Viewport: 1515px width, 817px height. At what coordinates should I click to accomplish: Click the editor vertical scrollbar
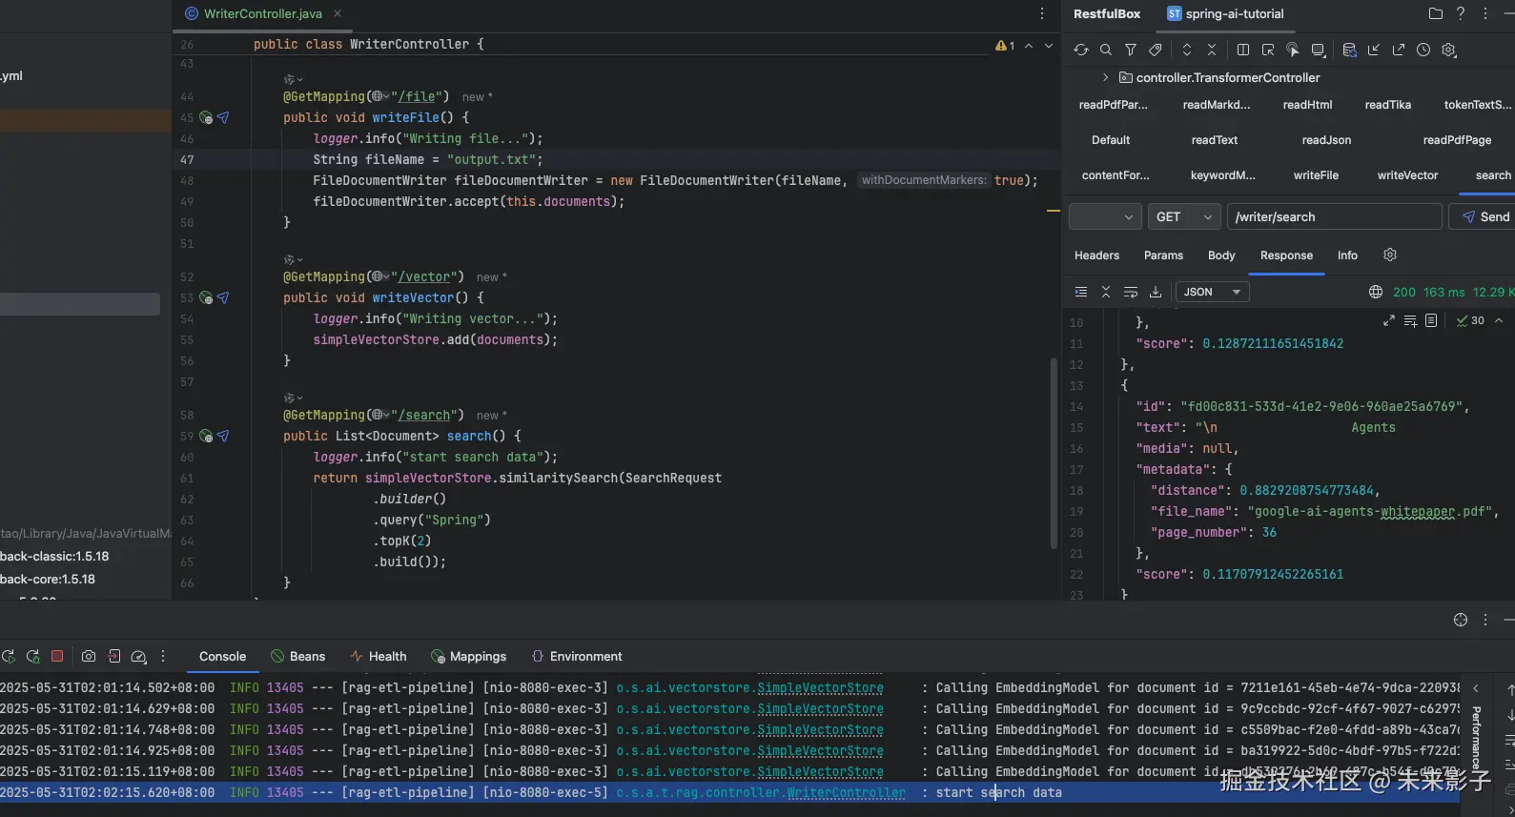[x=1054, y=453]
